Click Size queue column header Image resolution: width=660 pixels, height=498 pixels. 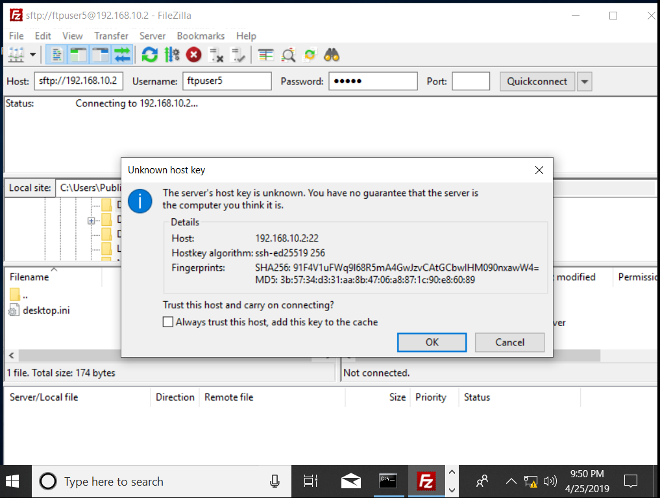[397, 397]
